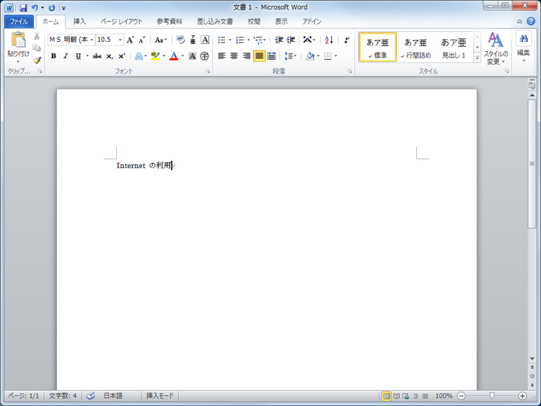
Task: Select the Format Painter brush icon
Action: point(37,60)
